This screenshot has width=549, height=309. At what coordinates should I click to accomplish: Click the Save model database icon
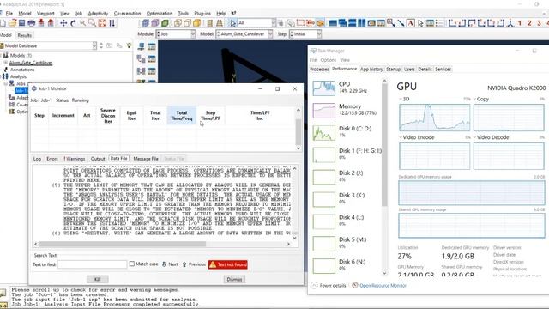(x=22, y=23)
